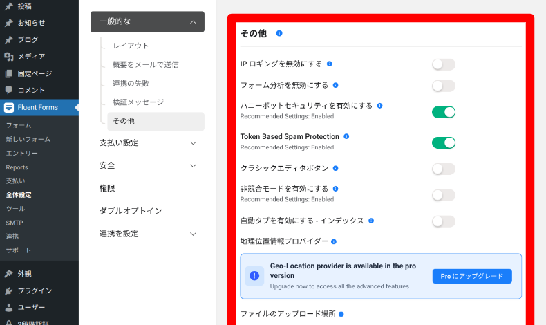Click info icon for IP ロギングを無効にする

[330, 64]
